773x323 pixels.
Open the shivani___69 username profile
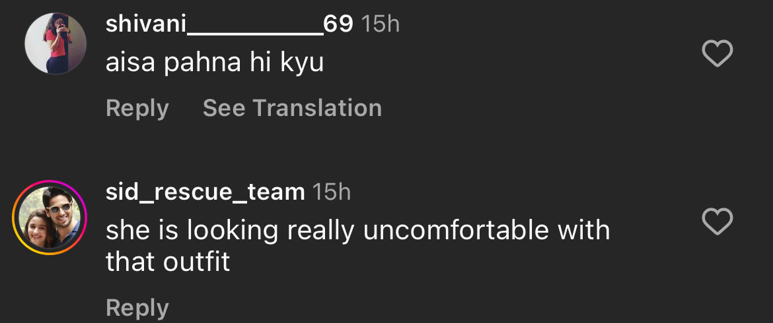[229, 24]
